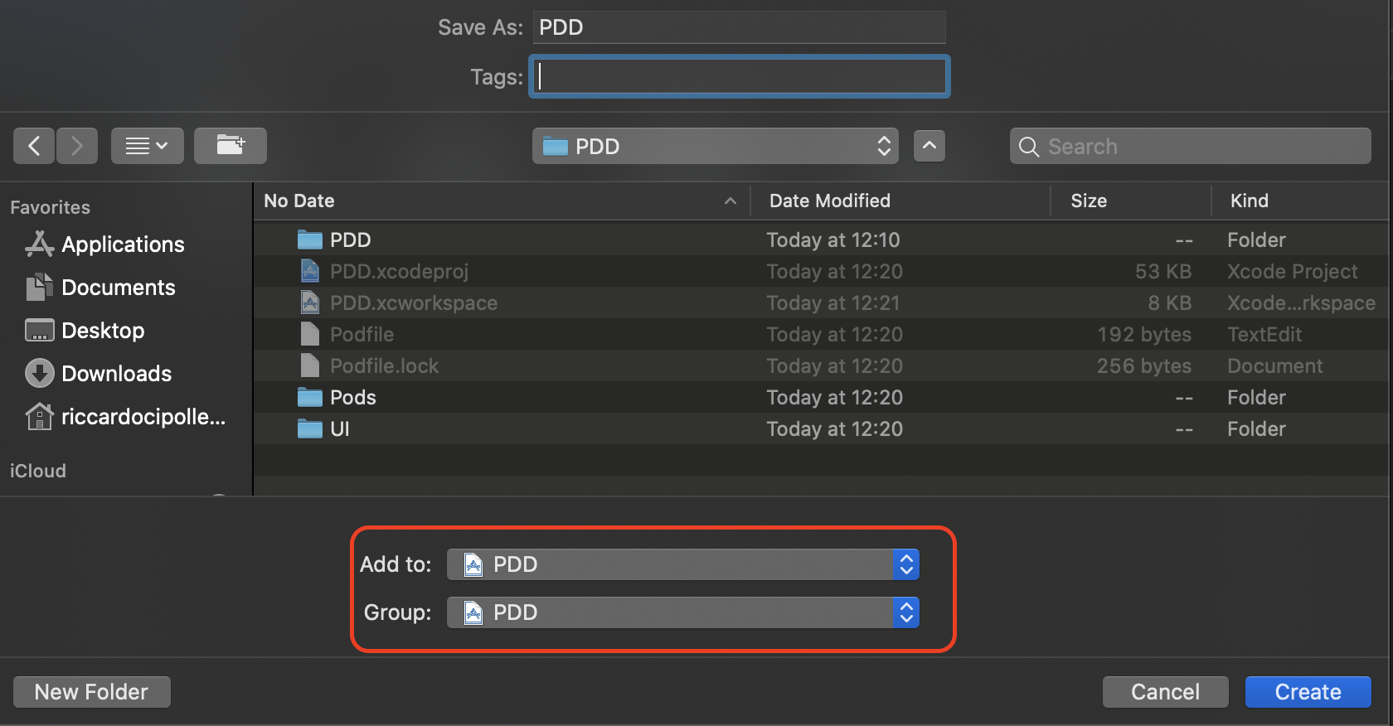Open the Group PDD dropdown
This screenshot has width=1393, height=726.
coord(682,612)
